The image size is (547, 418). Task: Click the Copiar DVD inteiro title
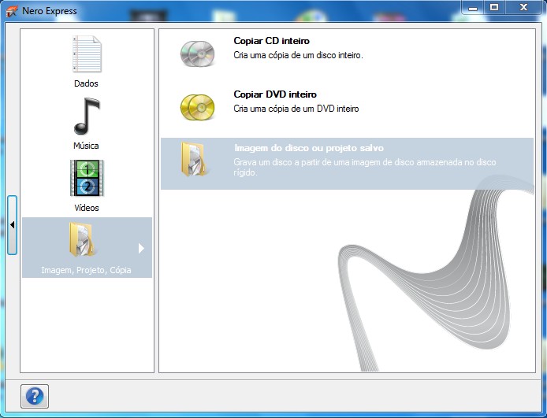click(x=275, y=94)
